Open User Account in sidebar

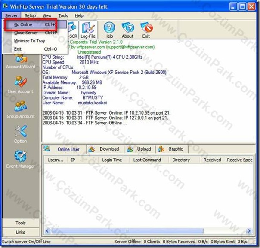pyautogui.click(x=21, y=85)
